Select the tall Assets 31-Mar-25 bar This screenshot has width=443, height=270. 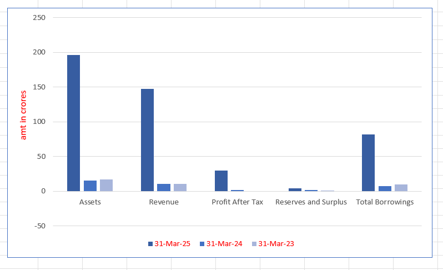(73, 123)
